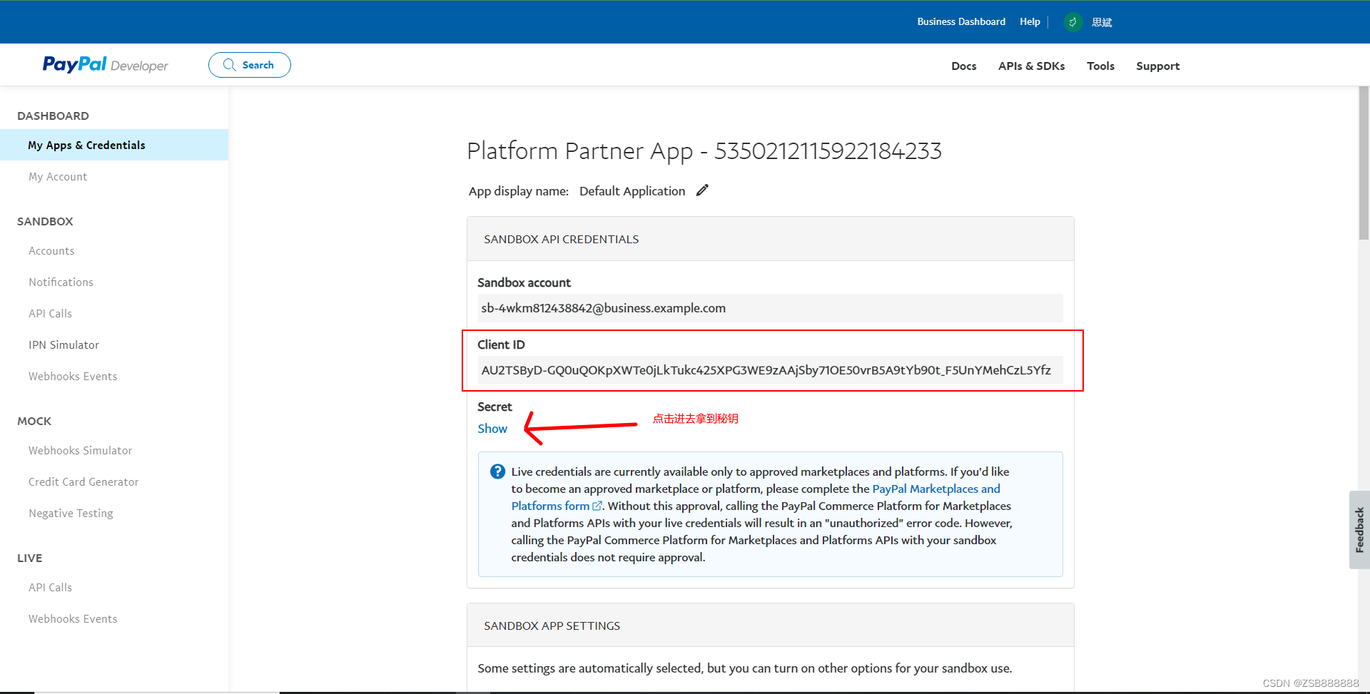The width and height of the screenshot is (1370, 694).
Task: Open Live Webhooks Events page
Action: [73, 618]
